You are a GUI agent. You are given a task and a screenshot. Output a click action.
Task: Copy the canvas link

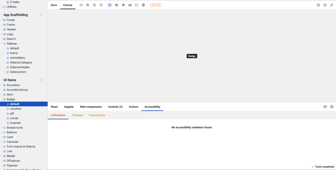332,5
